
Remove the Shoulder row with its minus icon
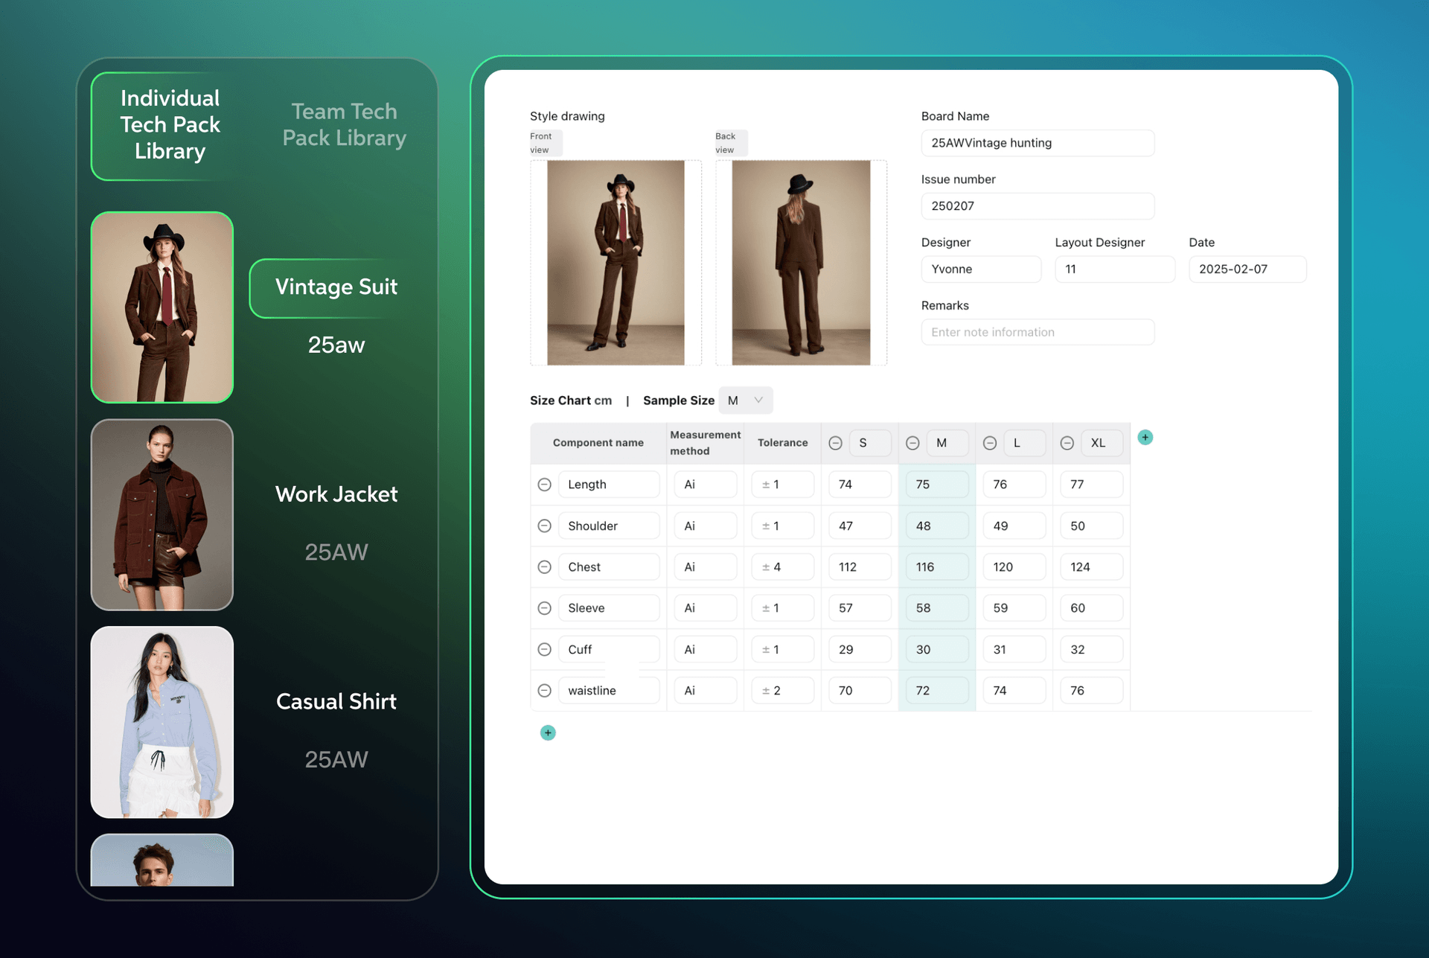544,526
